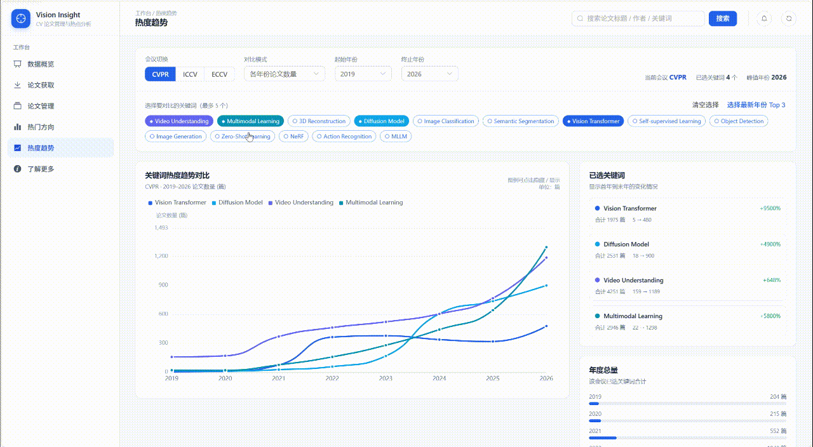Toggle the Multimodal Learning keyword chip

click(250, 121)
